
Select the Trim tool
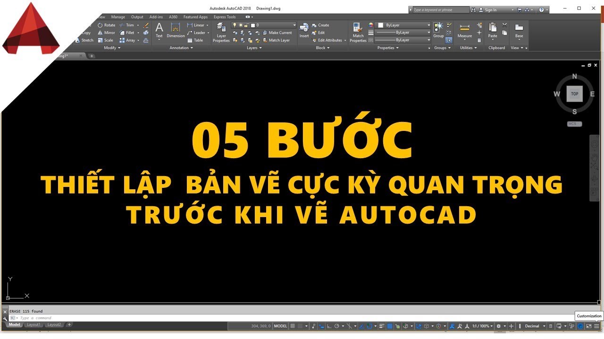pos(127,25)
